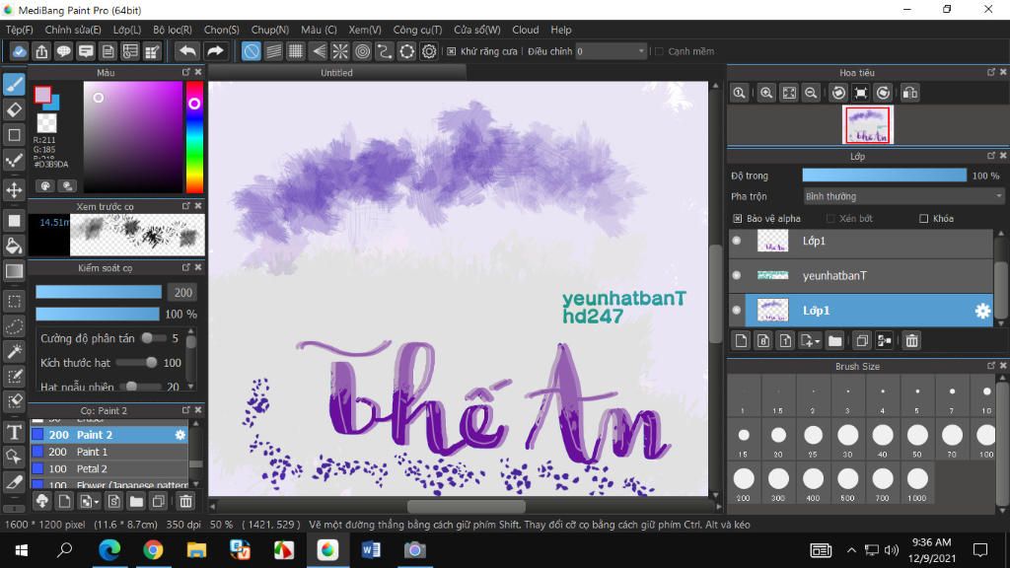Float the Màu color panel

186,72
